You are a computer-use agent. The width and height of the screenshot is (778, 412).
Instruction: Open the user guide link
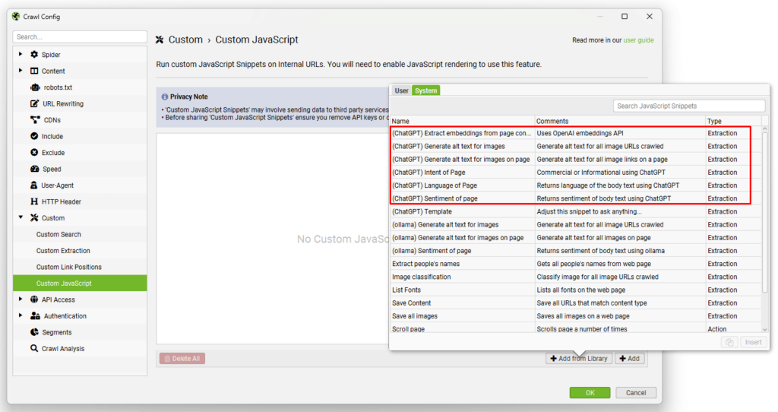tap(638, 40)
